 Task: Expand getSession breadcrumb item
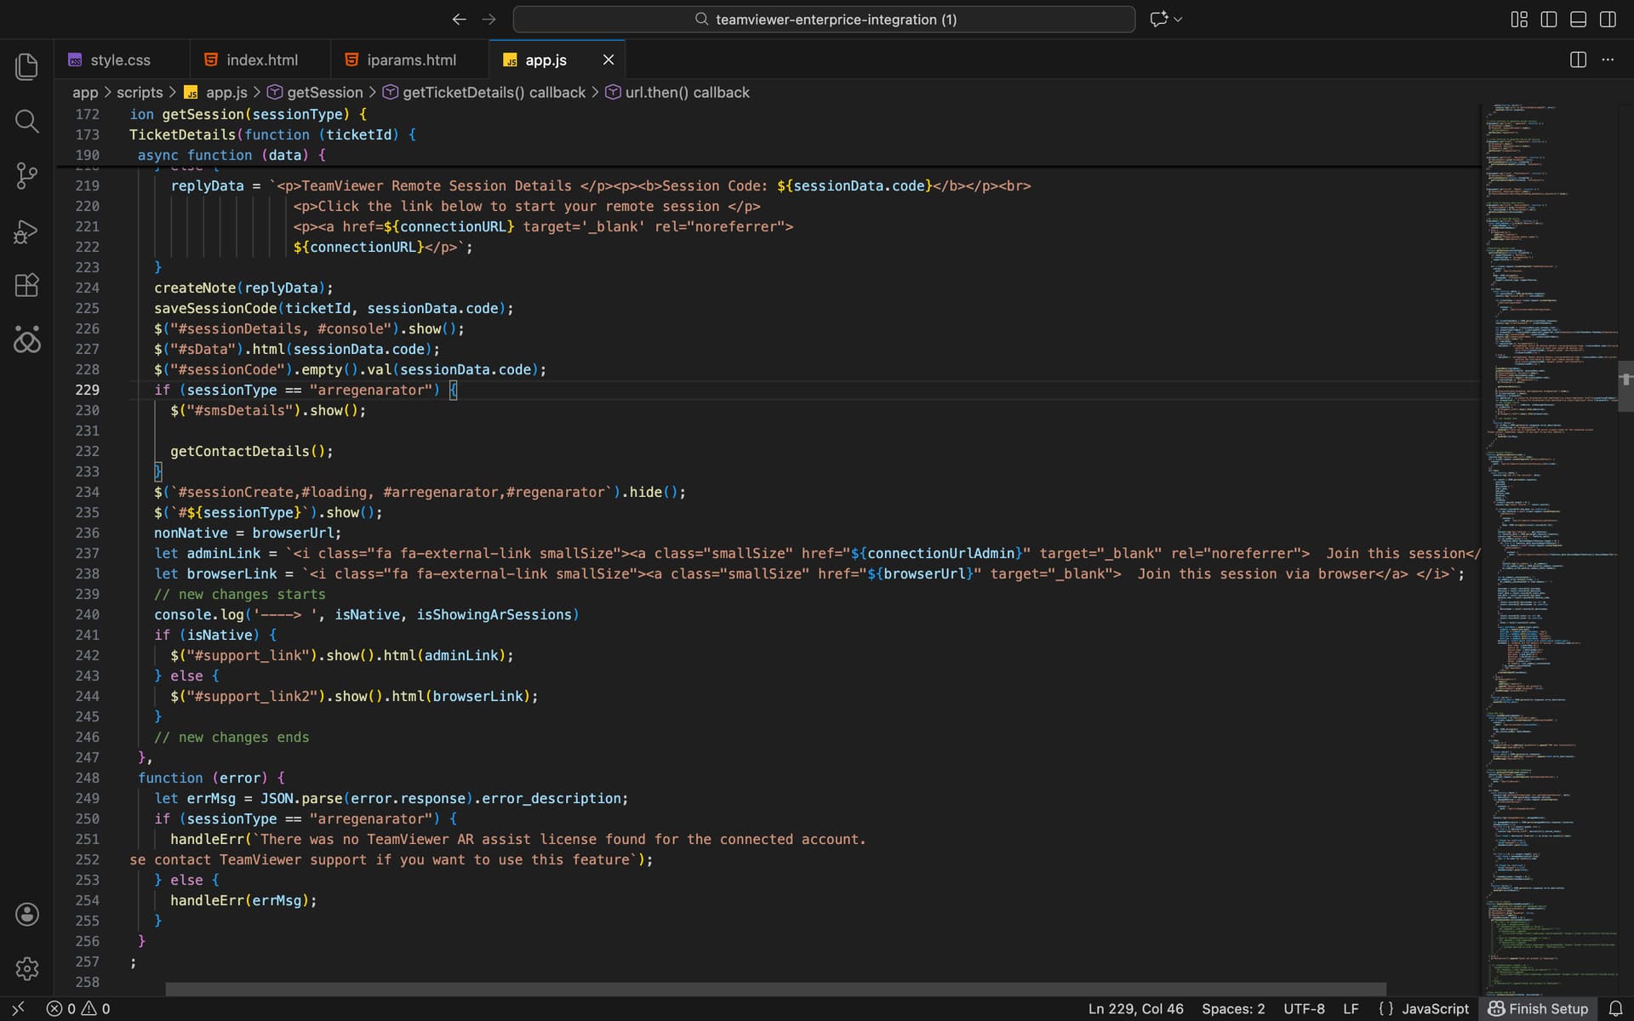click(324, 92)
